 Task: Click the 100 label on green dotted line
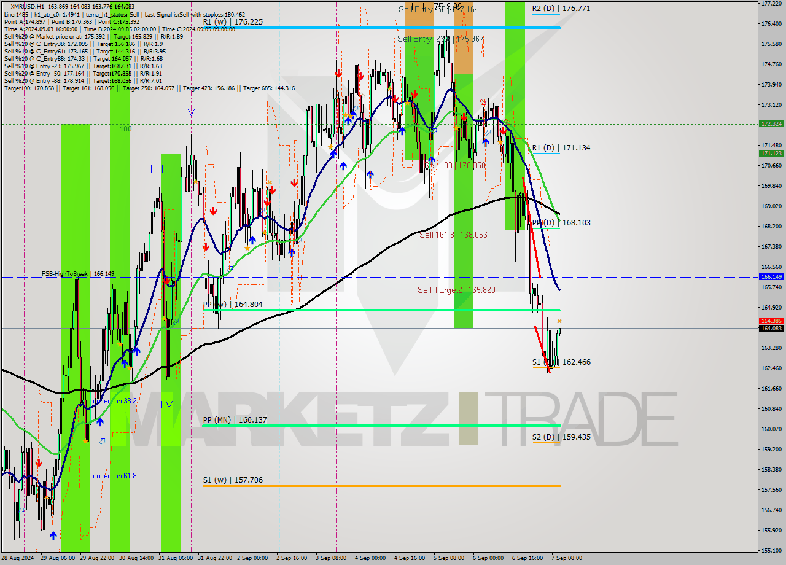point(126,129)
